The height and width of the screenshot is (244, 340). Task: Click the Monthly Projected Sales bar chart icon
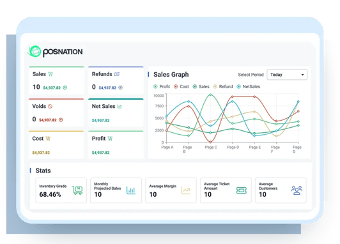[x=131, y=190]
